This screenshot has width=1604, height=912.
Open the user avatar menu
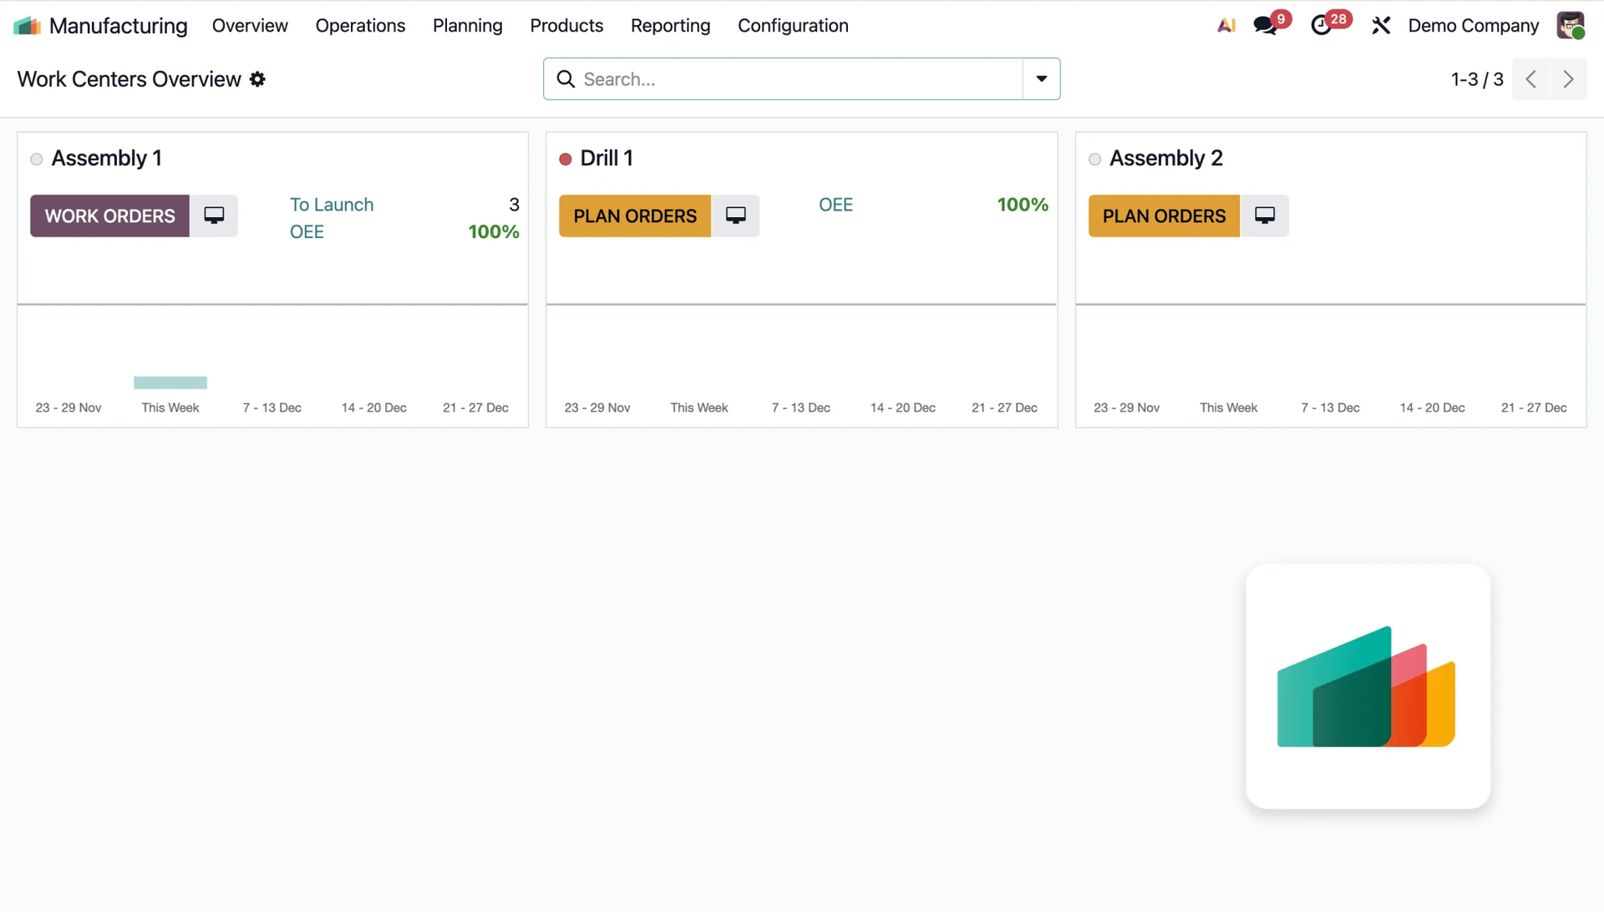click(1571, 26)
